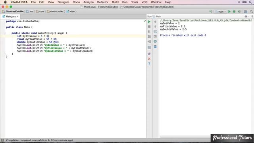Open the Navigate menu
254x143 pixels.
click(63, 2)
